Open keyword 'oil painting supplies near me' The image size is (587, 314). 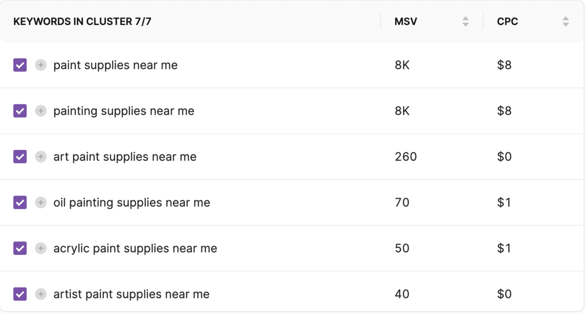pos(132,203)
